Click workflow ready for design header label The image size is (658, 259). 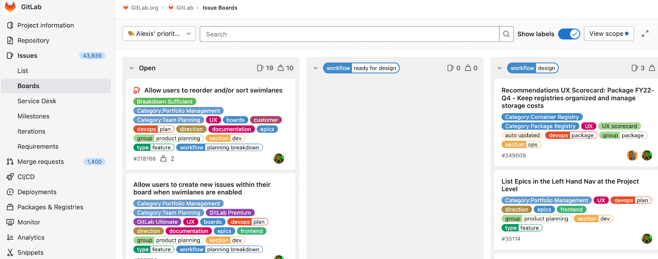[361, 68]
